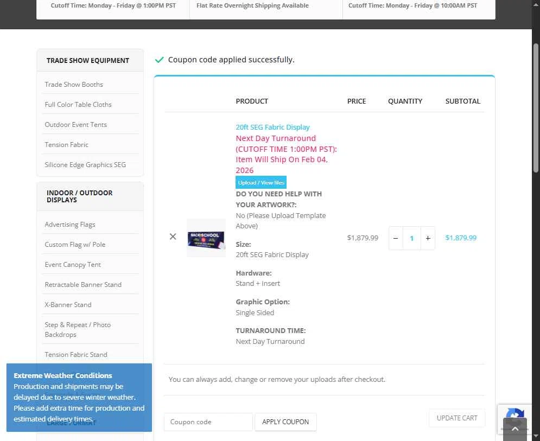Screen dimensions: 540x441
Task: Open Full Color Table Cloths category
Action: (78, 104)
